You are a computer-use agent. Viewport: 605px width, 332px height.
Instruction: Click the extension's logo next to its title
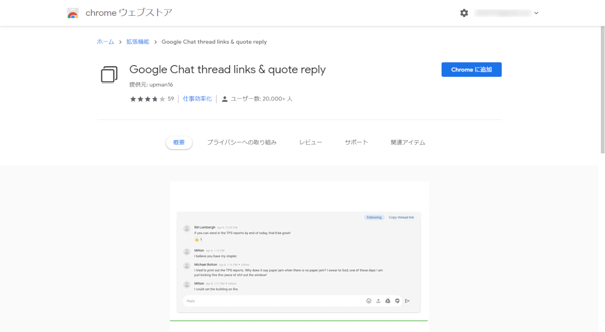109,74
